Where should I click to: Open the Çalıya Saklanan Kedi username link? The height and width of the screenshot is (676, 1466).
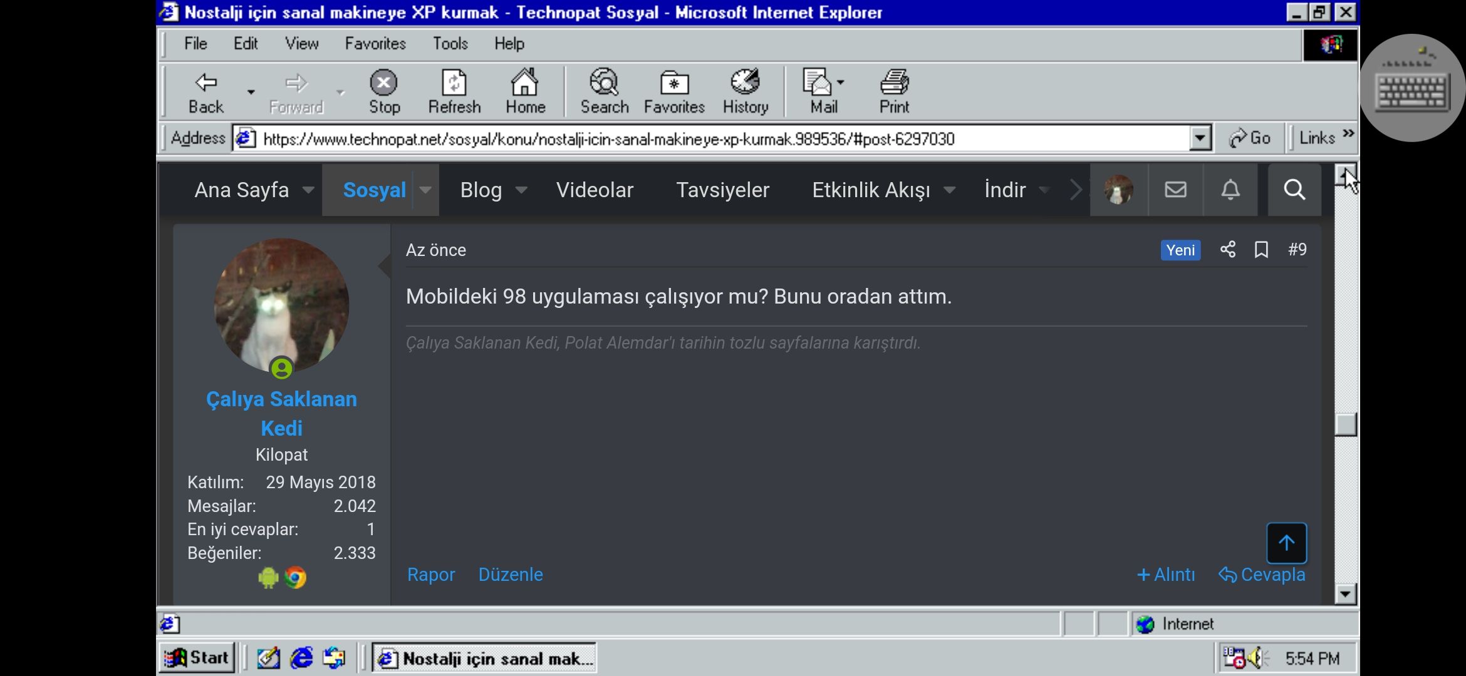pyautogui.click(x=281, y=414)
